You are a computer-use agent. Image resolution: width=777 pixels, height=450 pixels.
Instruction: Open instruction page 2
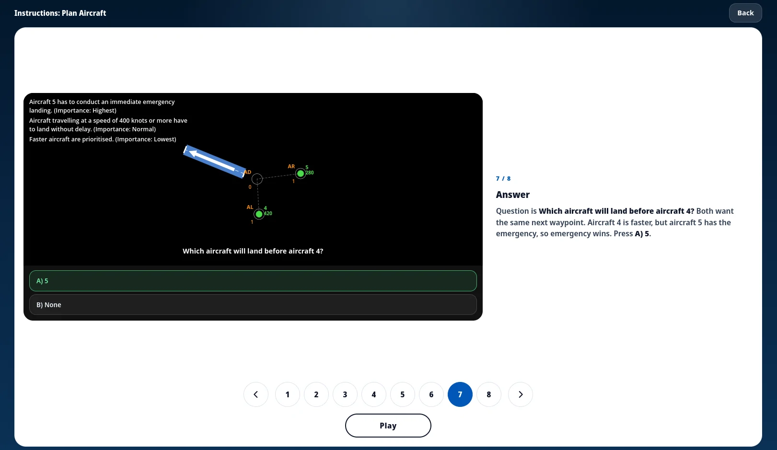click(316, 394)
